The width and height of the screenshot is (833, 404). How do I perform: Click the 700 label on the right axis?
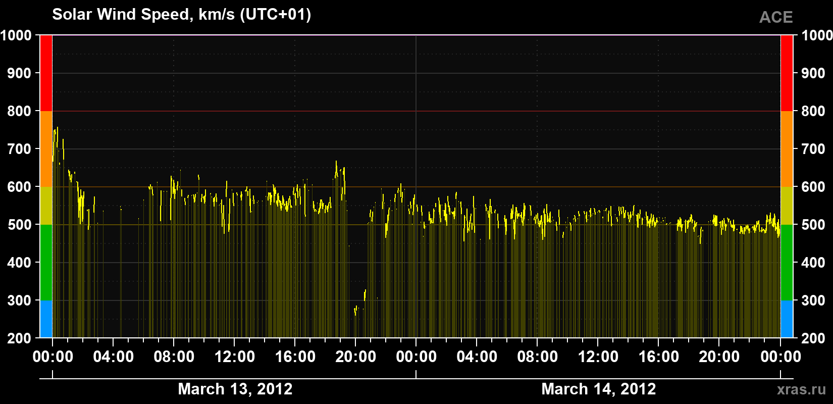[813, 149]
